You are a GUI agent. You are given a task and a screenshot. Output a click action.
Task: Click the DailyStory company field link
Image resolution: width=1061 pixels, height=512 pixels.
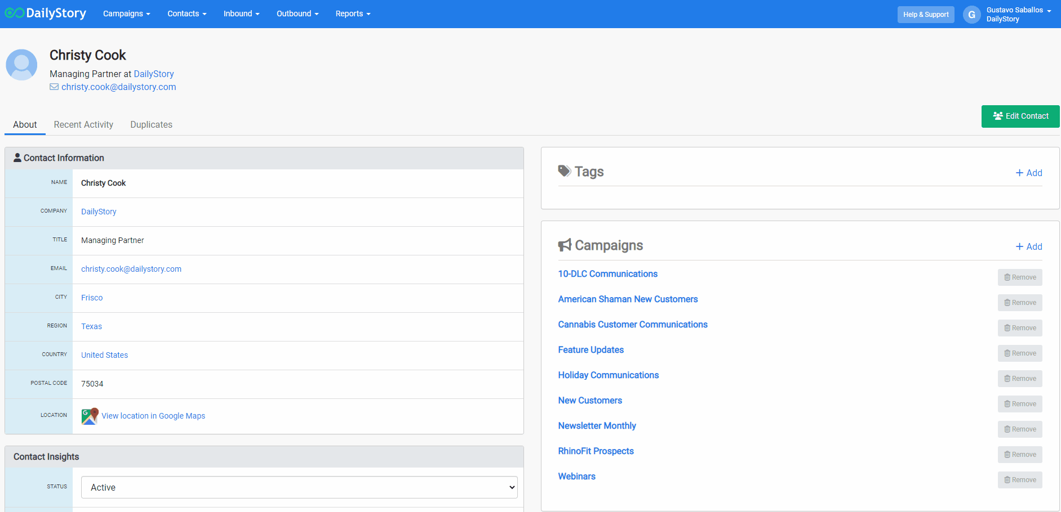tap(99, 212)
